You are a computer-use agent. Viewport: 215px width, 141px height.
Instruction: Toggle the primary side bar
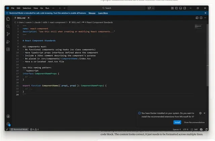coord(176,8)
